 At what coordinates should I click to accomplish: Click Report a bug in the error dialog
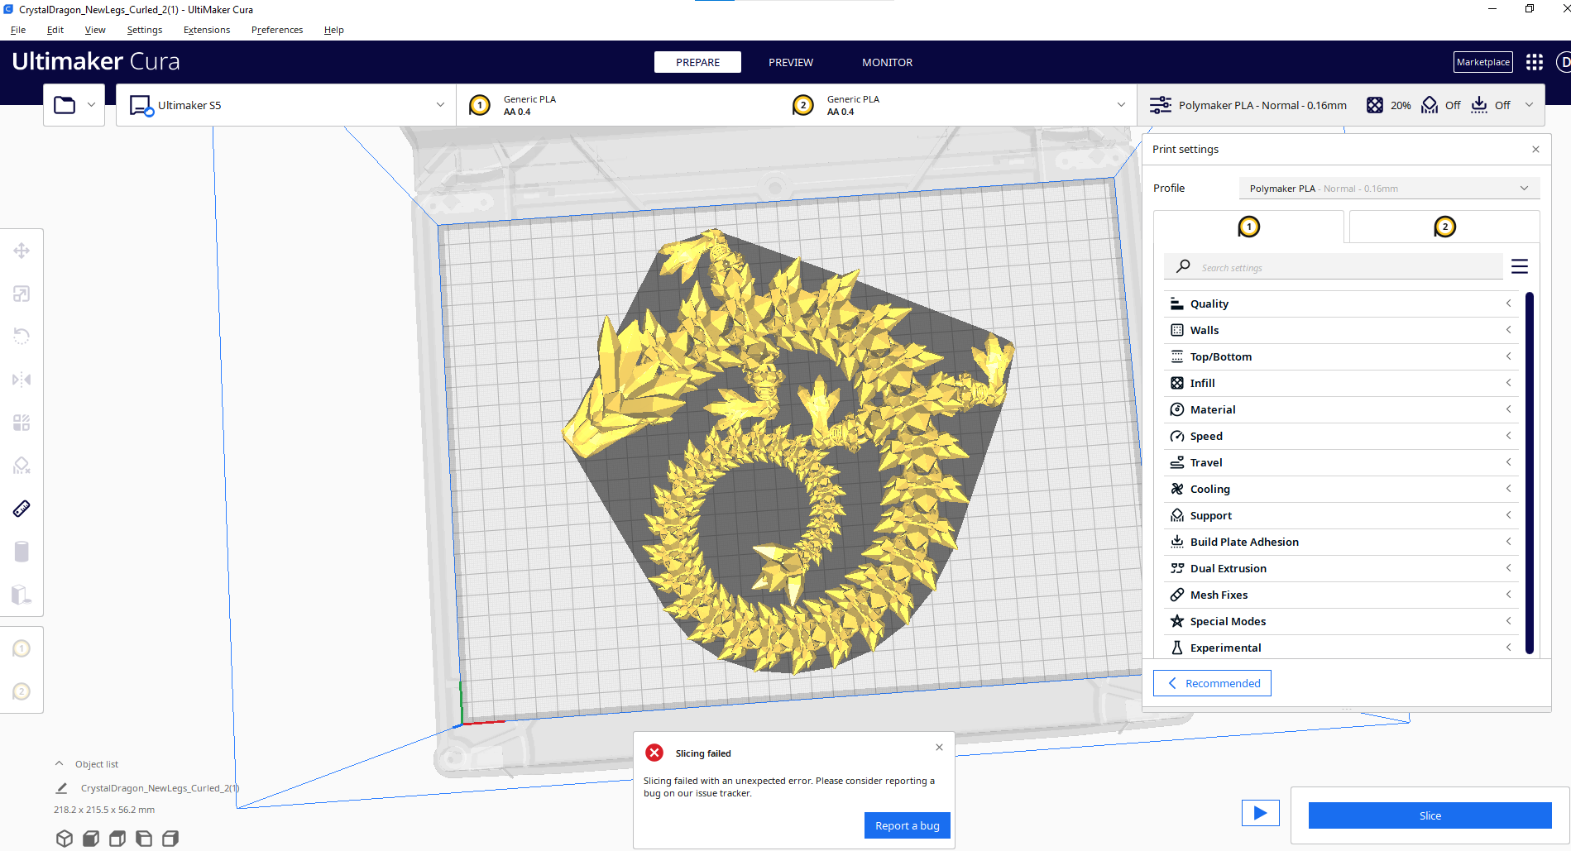pyautogui.click(x=907, y=825)
